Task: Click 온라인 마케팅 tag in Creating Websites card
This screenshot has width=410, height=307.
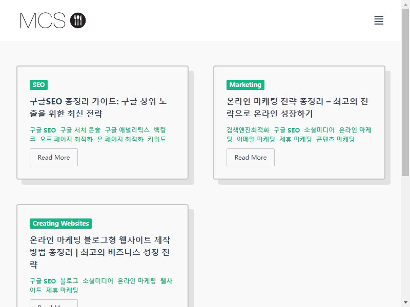Action: pyautogui.click(x=137, y=281)
